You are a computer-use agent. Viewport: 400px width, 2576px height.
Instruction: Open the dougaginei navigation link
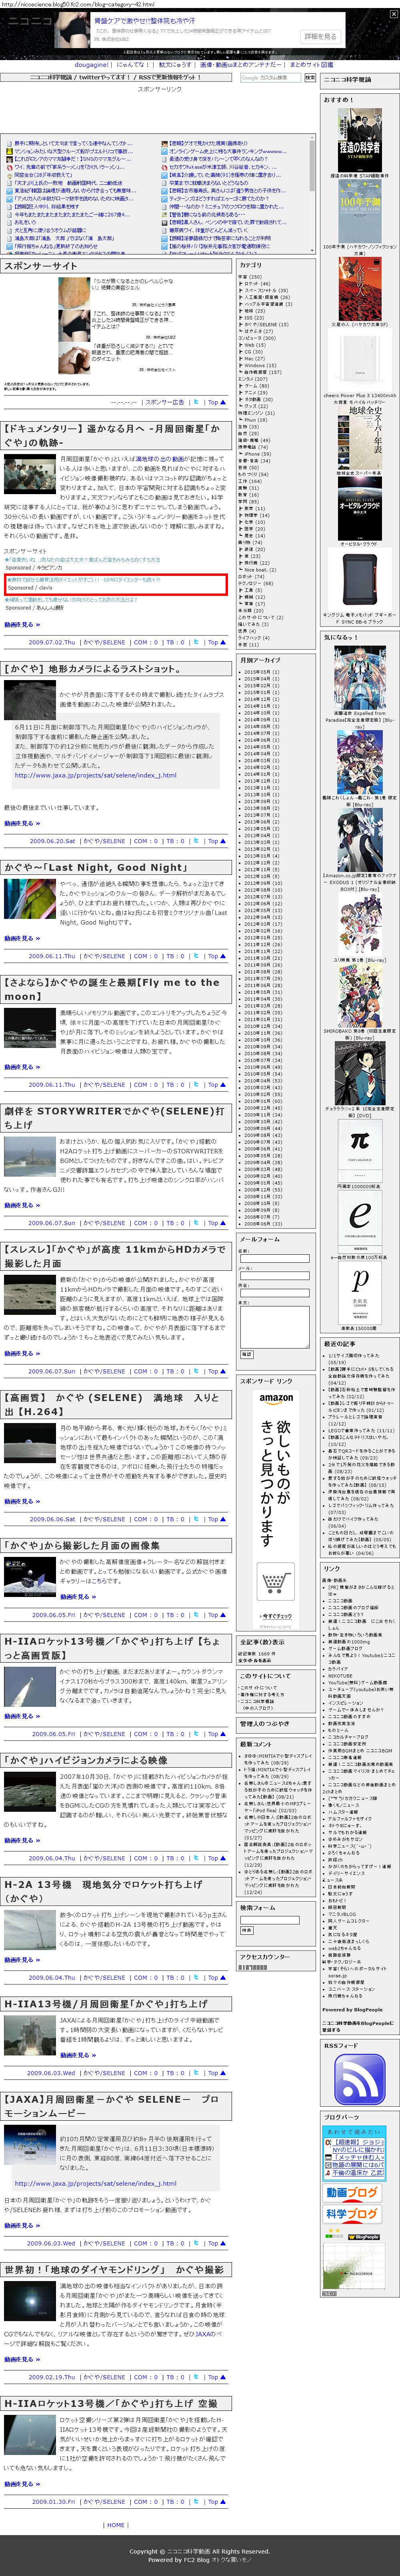click(91, 65)
